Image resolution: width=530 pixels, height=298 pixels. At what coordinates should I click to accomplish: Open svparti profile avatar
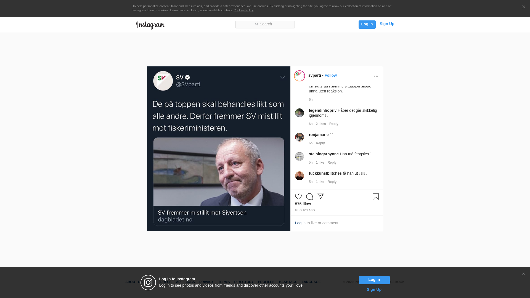click(x=300, y=76)
